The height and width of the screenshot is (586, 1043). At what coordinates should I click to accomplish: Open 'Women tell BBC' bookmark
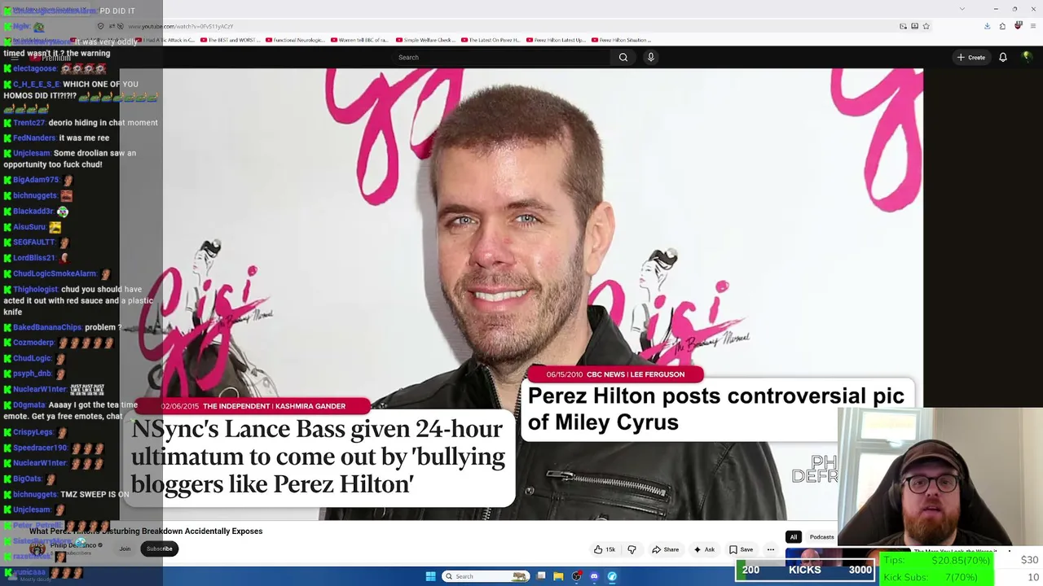click(x=359, y=40)
